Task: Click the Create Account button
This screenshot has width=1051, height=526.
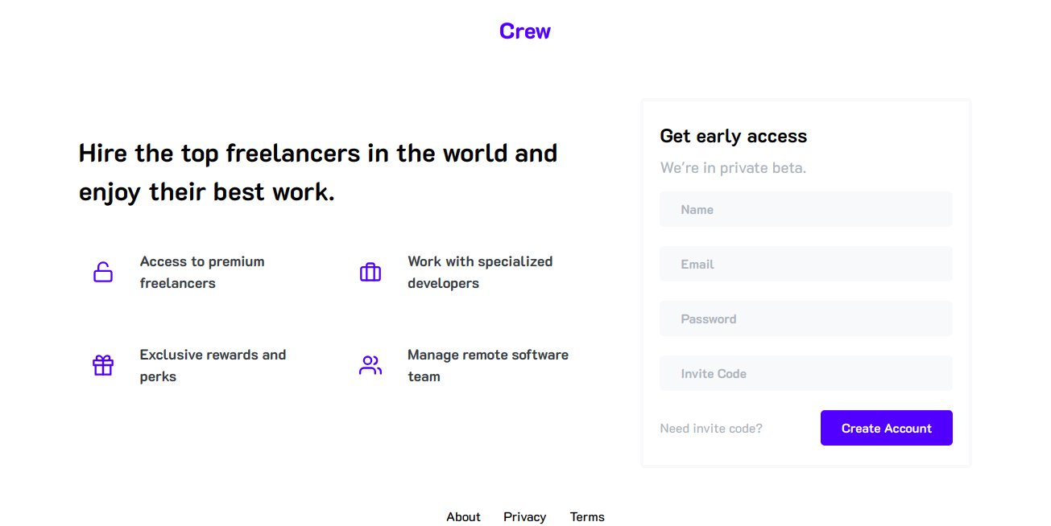Action: pos(887,428)
